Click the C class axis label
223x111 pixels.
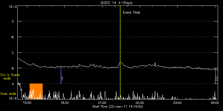13,53
